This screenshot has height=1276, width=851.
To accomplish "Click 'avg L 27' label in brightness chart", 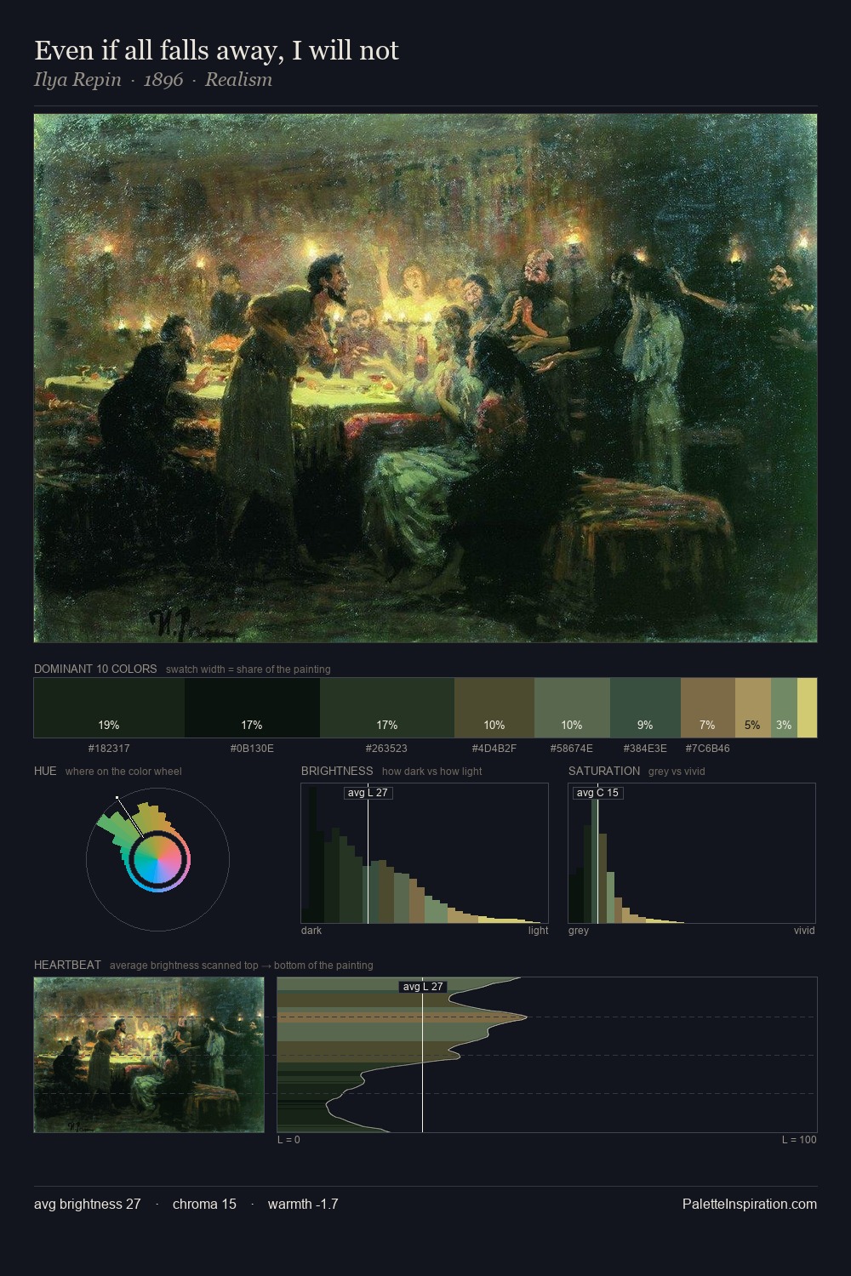I will tap(368, 793).
